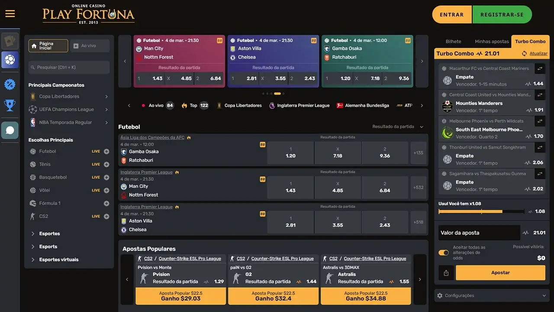Add Tênis to favorites with plus toggle
This screenshot has height=312, width=554.
(x=106, y=164)
